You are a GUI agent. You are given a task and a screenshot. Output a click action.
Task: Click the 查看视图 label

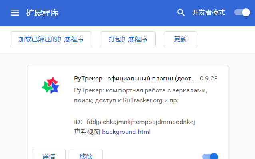87,132
